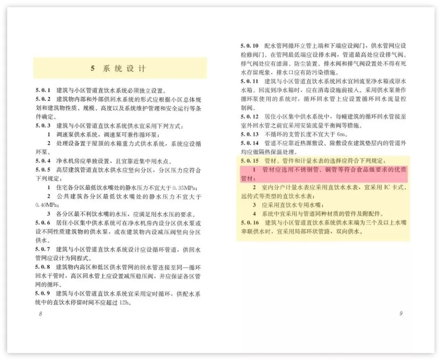Click page number 8 at bottom left
The width and height of the screenshot is (442, 361).
(x=41, y=313)
